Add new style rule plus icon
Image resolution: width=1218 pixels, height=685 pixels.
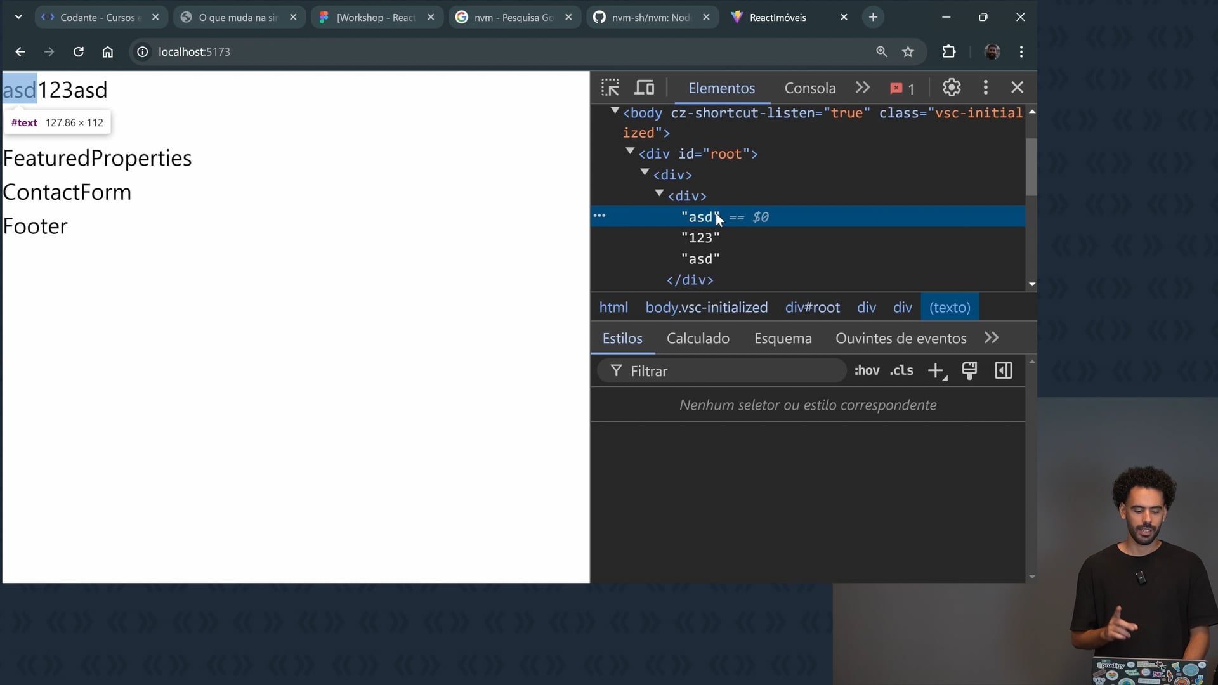click(x=936, y=371)
